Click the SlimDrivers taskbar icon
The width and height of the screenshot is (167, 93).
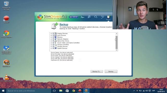(86, 91)
